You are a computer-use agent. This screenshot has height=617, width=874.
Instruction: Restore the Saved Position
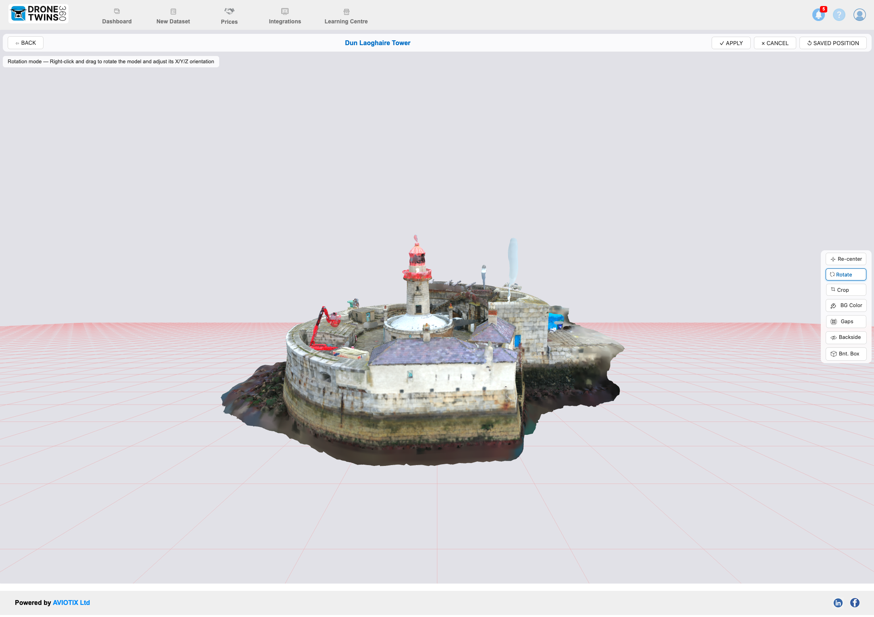point(832,43)
